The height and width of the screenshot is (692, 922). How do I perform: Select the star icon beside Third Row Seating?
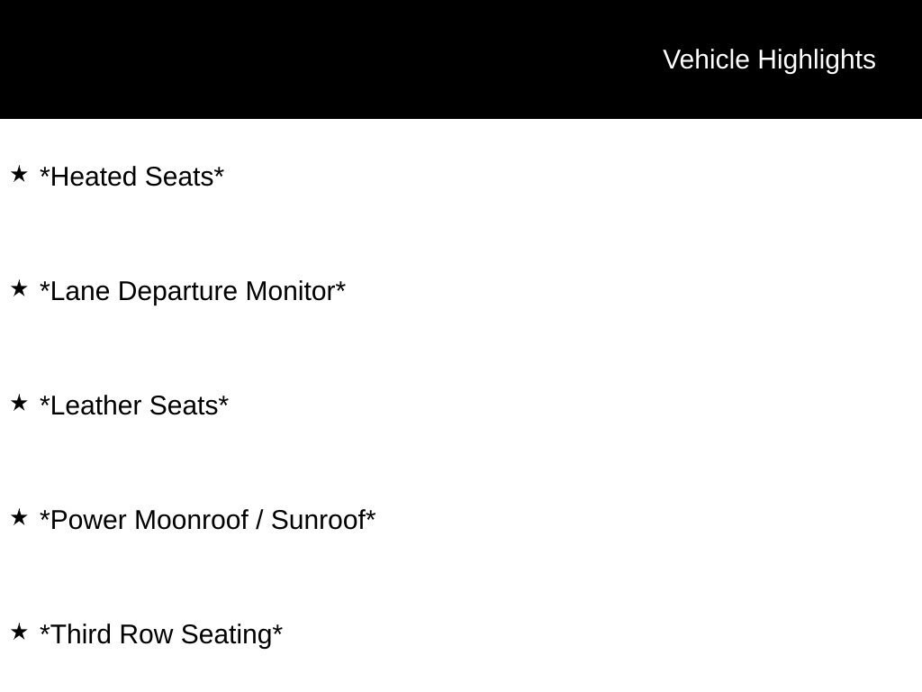click(19, 632)
